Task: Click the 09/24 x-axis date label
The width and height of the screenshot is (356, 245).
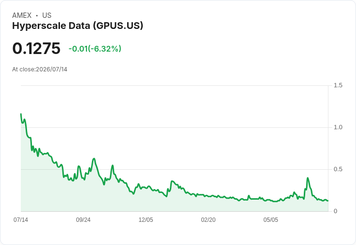Action: coord(83,220)
